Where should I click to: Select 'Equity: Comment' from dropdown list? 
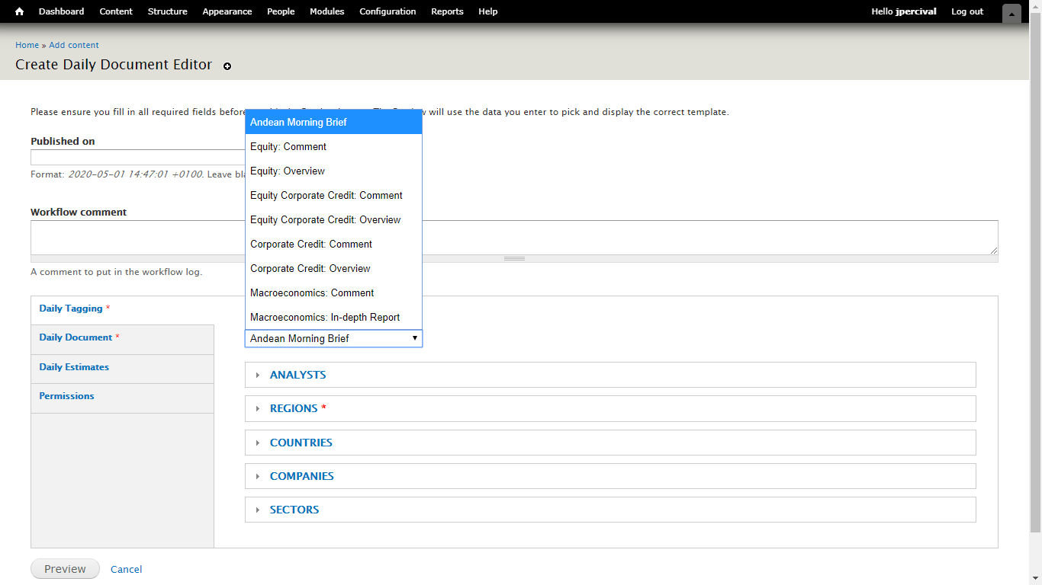pyautogui.click(x=288, y=146)
